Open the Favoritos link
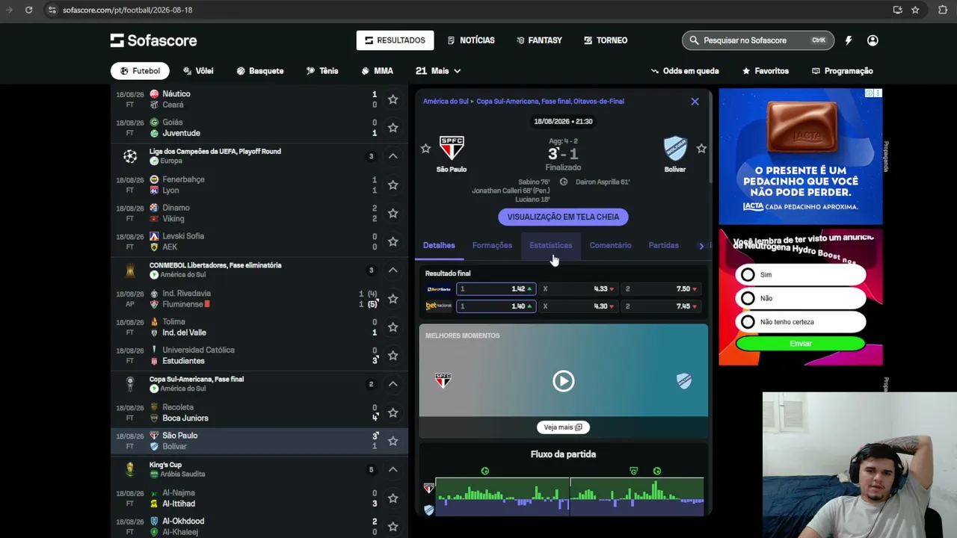The width and height of the screenshot is (957, 538). pos(765,71)
